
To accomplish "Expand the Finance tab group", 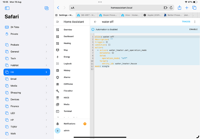I will [46, 106].
